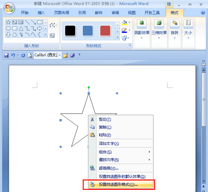Click the save all icon in quick toolbar

tap(72, 55)
